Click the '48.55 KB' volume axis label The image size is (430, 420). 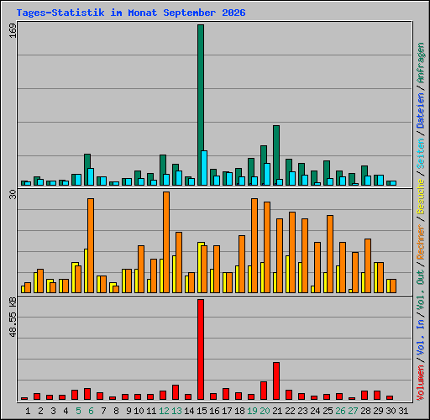click(13, 318)
